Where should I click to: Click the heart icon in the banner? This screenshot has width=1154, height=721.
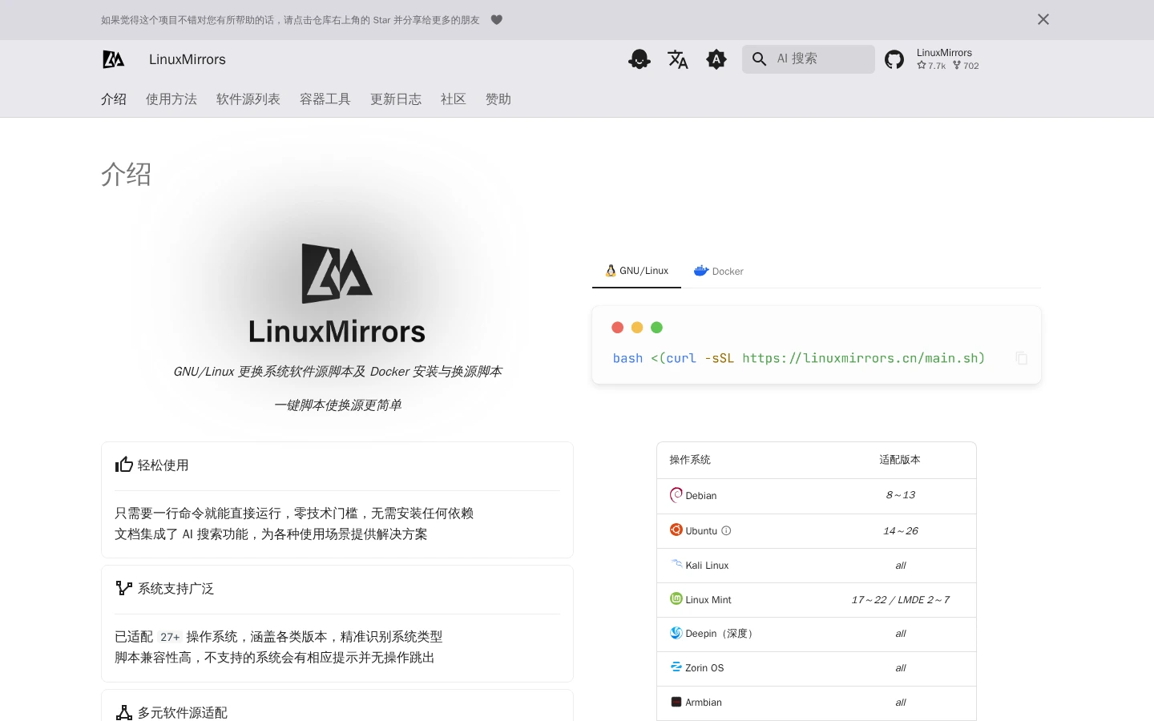(497, 20)
